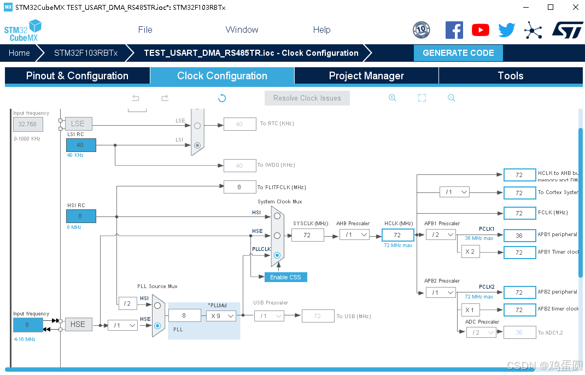Fit clock diagram to window icon
585x375 pixels.
point(422,98)
